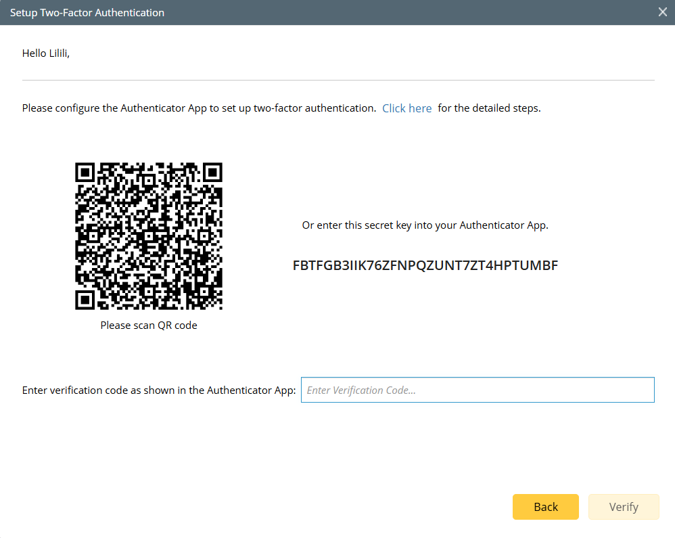This screenshot has width=675, height=538.
Task: Click the Back button
Action: point(545,507)
